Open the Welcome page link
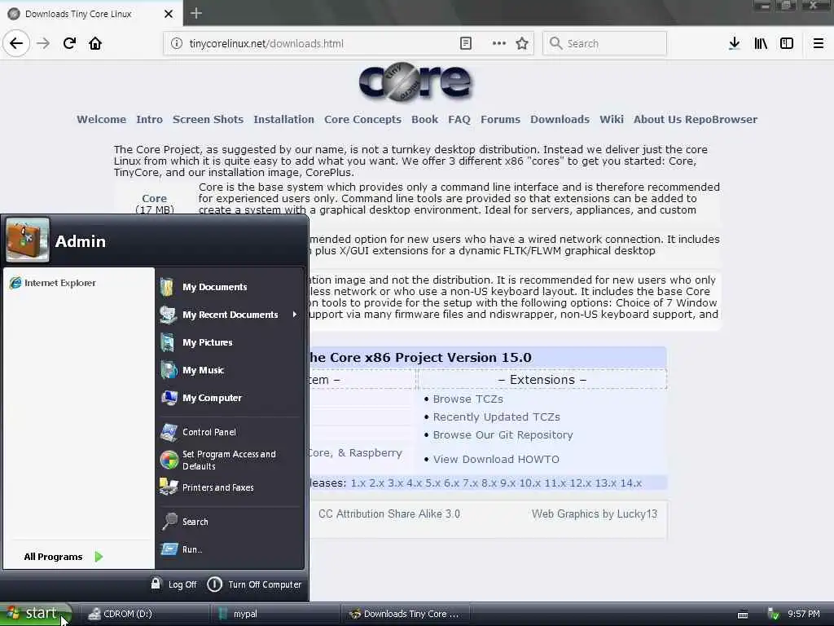834x626 pixels. (x=101, y=119)
